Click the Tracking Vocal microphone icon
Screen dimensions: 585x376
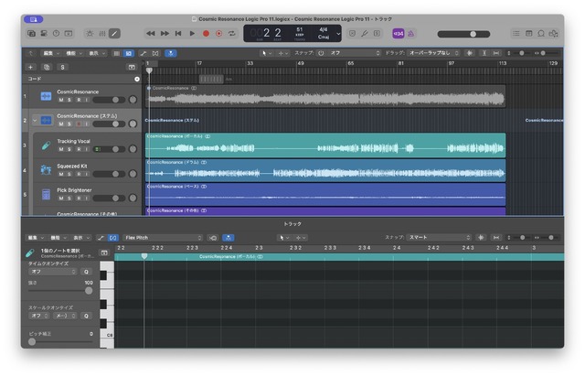pyautogui.click(x=46, y=145)
